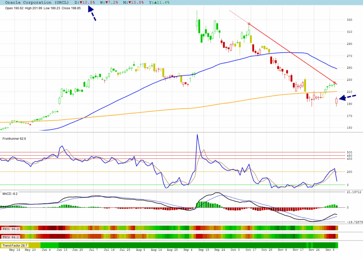Click the latest red candlestick near 190

coord(336,101)
